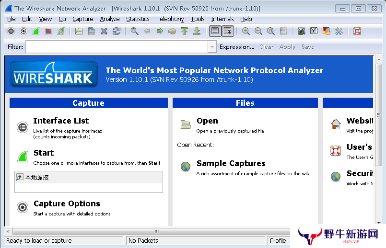386x248 pixels.
Task: Click the scroll left arrow
Action: click(8, 231)
